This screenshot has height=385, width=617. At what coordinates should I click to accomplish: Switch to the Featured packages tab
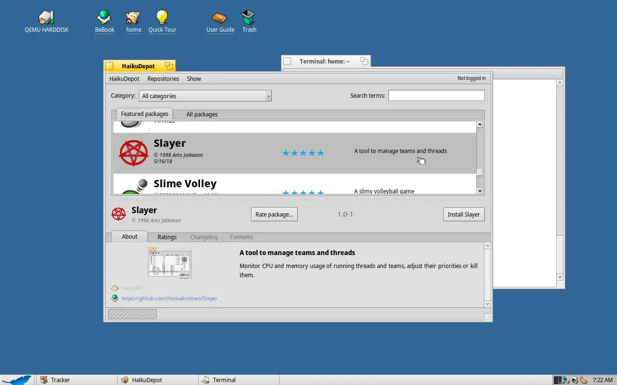point(145,114)
